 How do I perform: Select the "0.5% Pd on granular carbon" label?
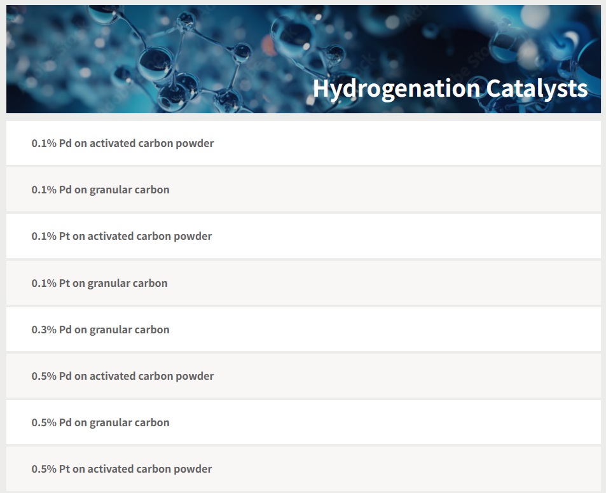pos(100,422)
